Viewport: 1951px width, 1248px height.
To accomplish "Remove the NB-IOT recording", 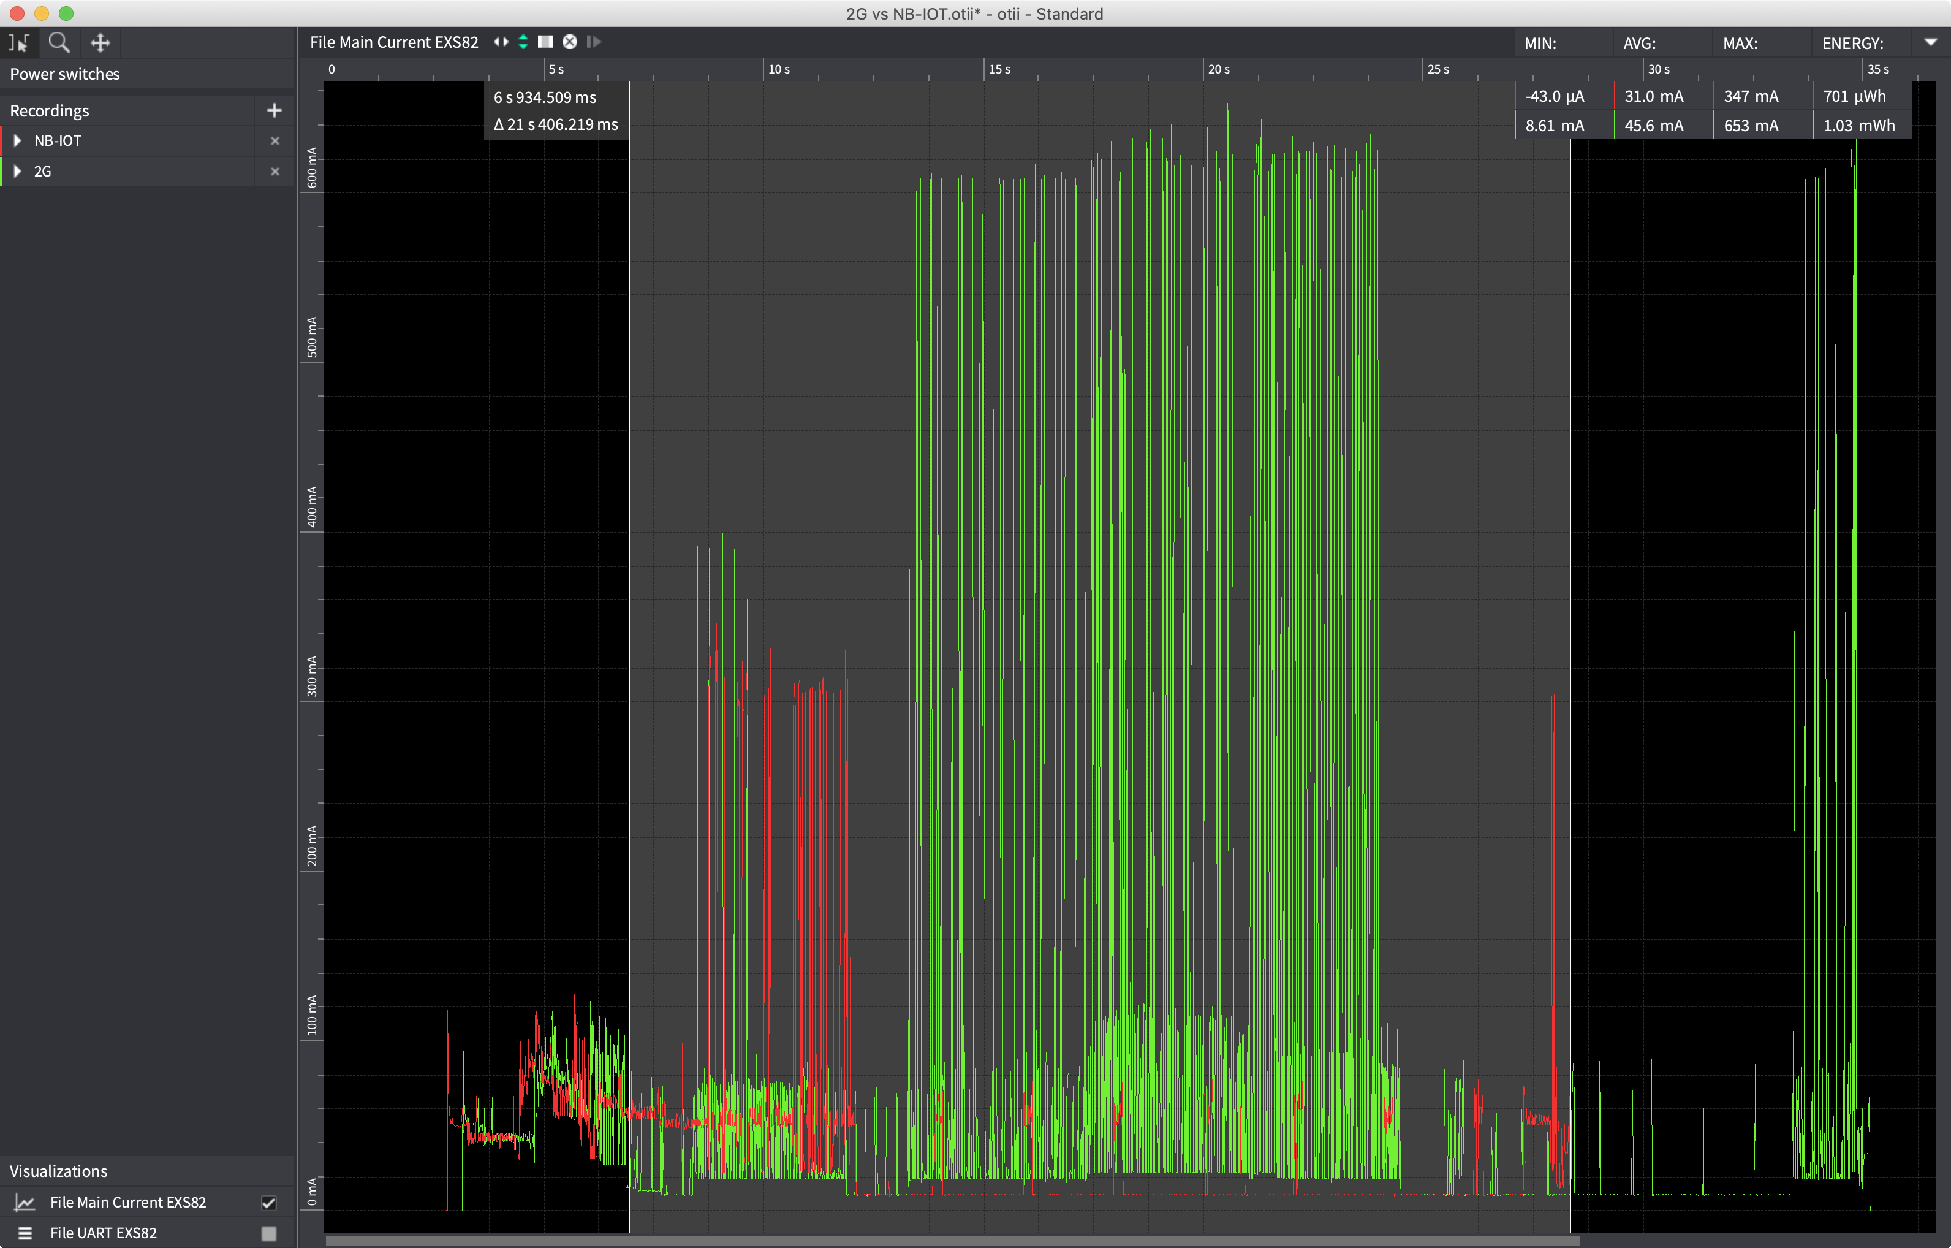I will click(x=275, y=141).
